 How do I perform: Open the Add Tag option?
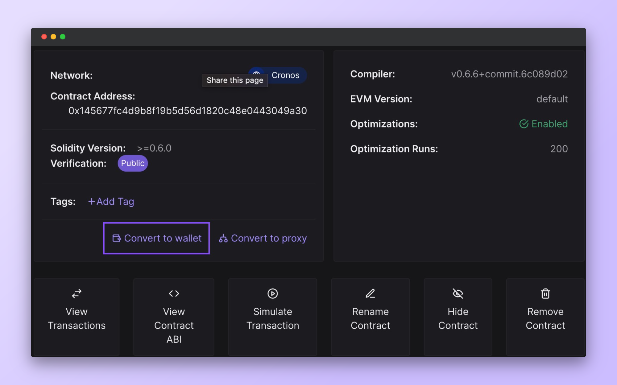[x=111, y=201]
